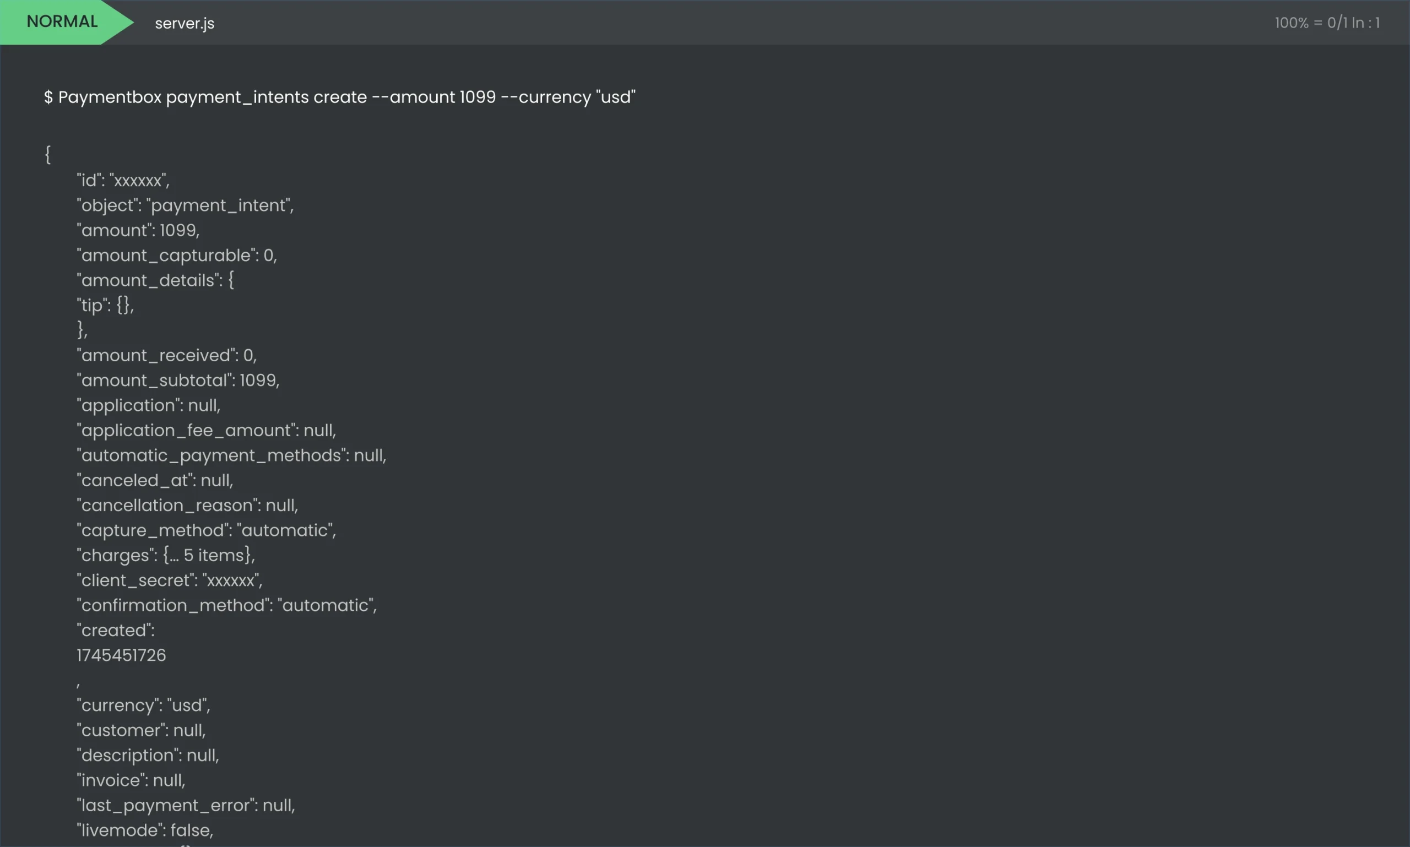Click the "amount_received": 0 line
Viewport: 1410px width, 847px height.
point(167,355)
